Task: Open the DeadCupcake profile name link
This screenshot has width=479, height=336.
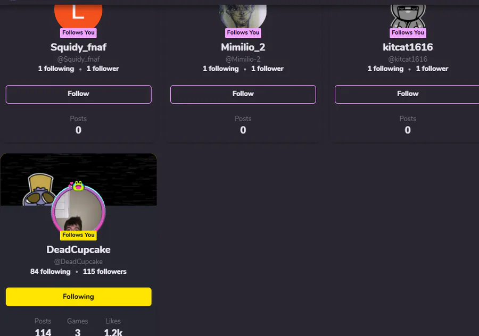Action: click(x=79, y=250)
